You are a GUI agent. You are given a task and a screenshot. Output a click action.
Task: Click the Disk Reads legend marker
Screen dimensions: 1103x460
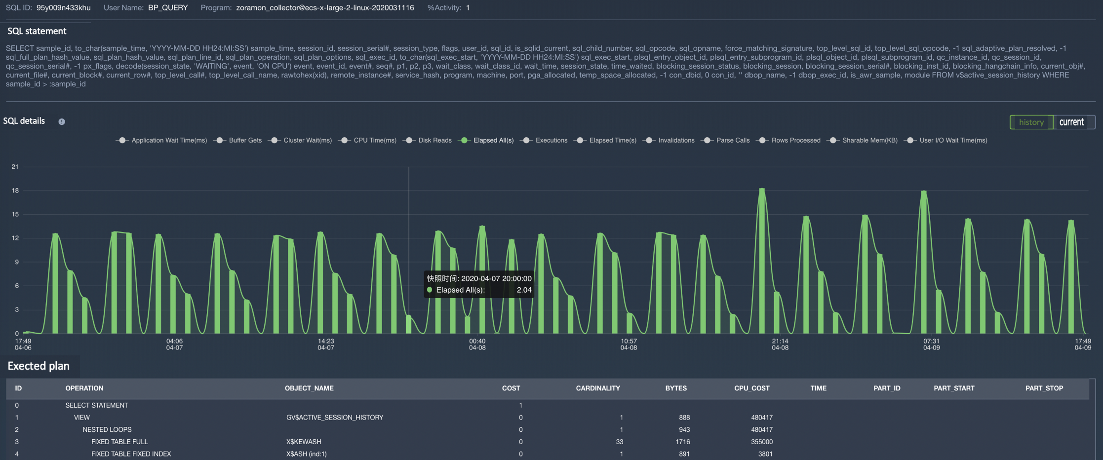(409, 140)
